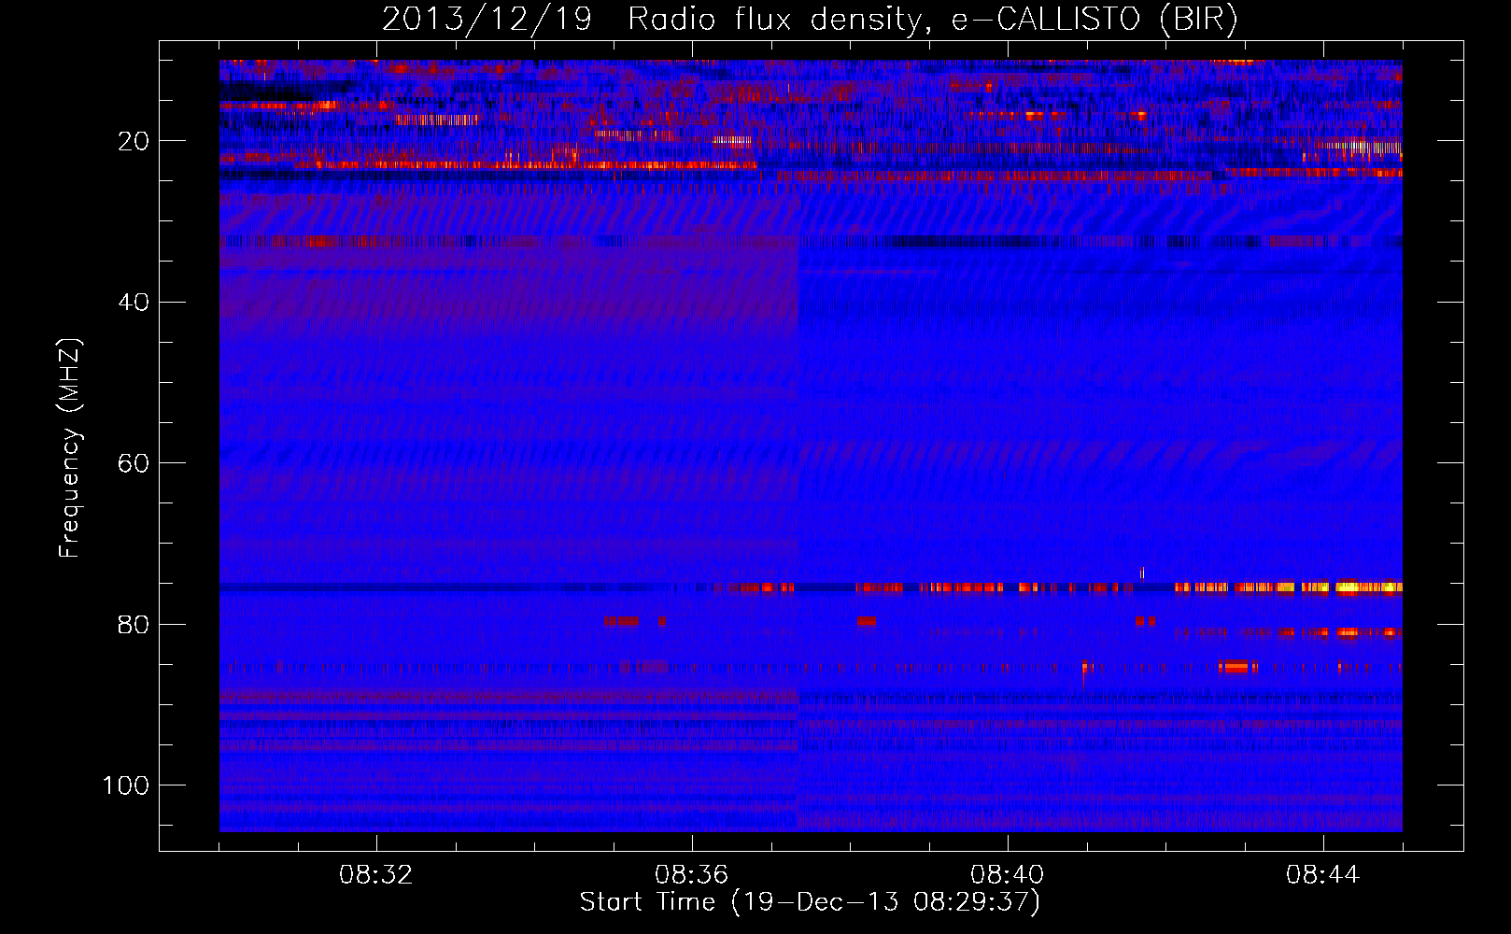Click the 60 MHz frequency tick label
Screen dimensions: 1511x934
click(x=134, y=463)
